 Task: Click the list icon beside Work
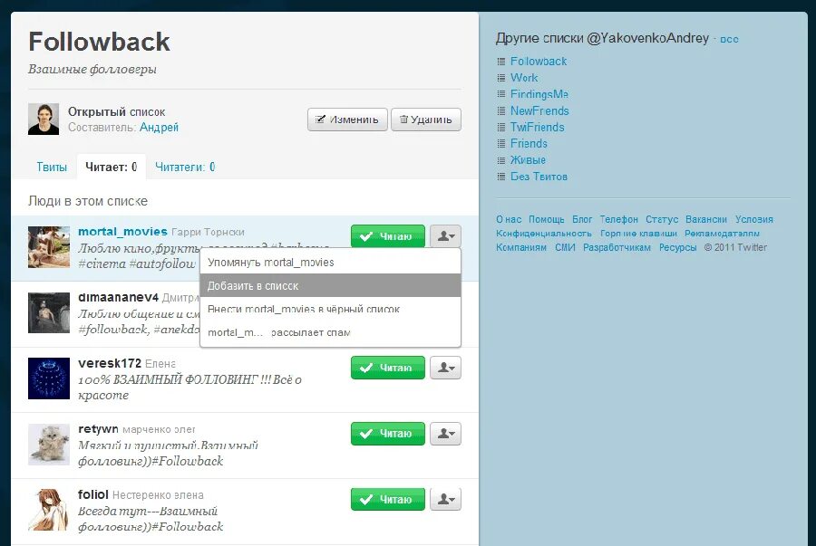point(501,78)
